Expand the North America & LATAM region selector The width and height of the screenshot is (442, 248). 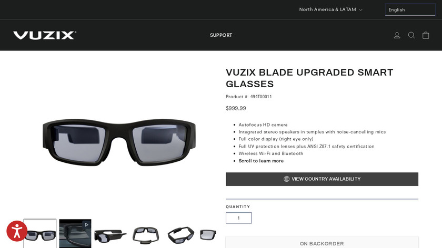click(330, 9)
